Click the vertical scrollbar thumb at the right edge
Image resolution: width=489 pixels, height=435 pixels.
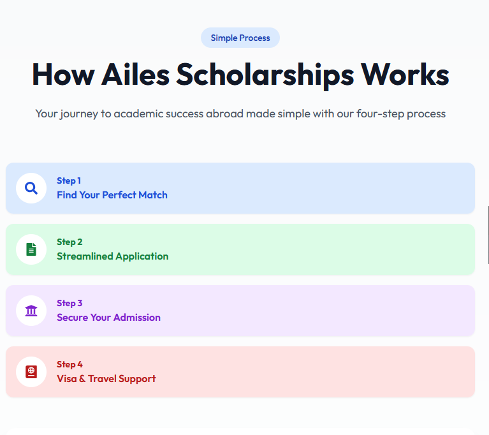(x=488, y=235)
